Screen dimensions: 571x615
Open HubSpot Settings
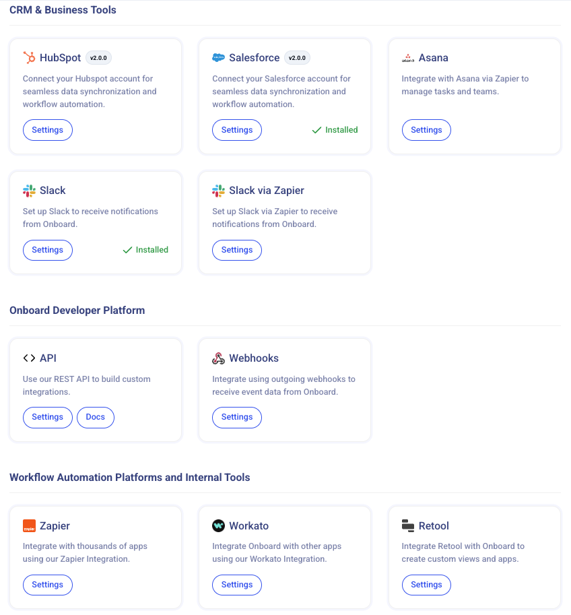pyautogui.click(x=48, y=130)
